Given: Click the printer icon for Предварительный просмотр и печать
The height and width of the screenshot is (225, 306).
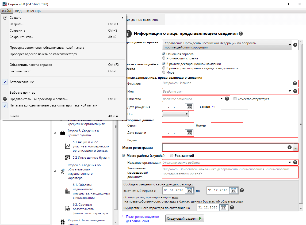Looking at the screenshot, I should [x=5, y=99].
